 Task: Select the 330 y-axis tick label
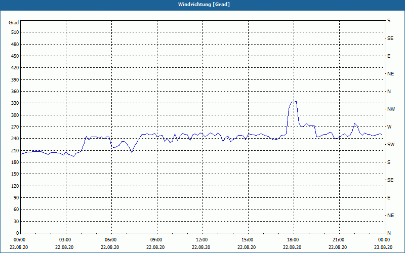click(15, 103)
